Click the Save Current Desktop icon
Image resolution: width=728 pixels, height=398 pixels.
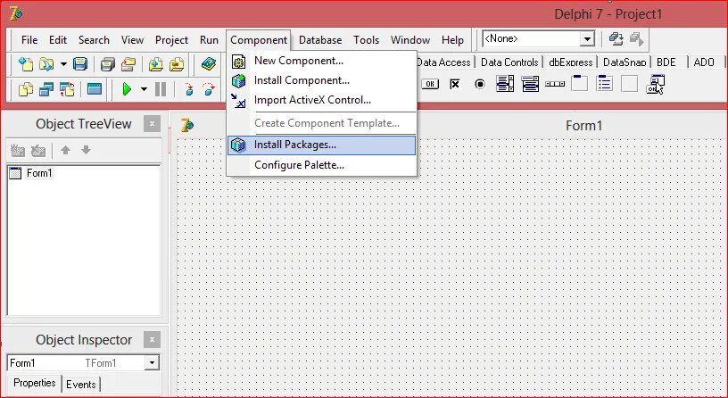(x=616, y=39)
